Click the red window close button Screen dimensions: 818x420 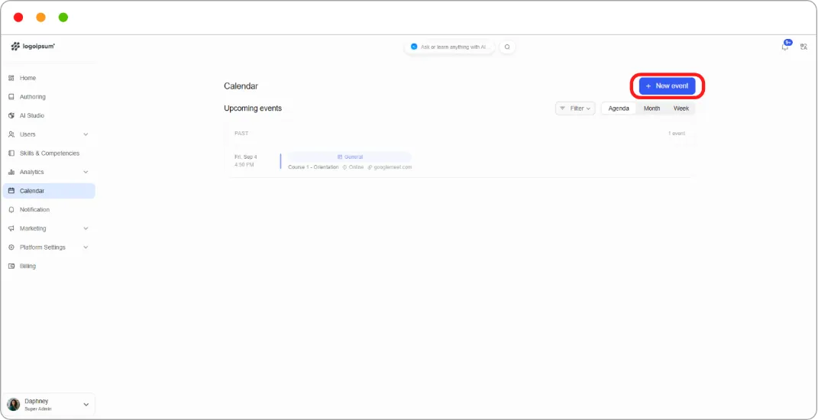tap(18, 18)
